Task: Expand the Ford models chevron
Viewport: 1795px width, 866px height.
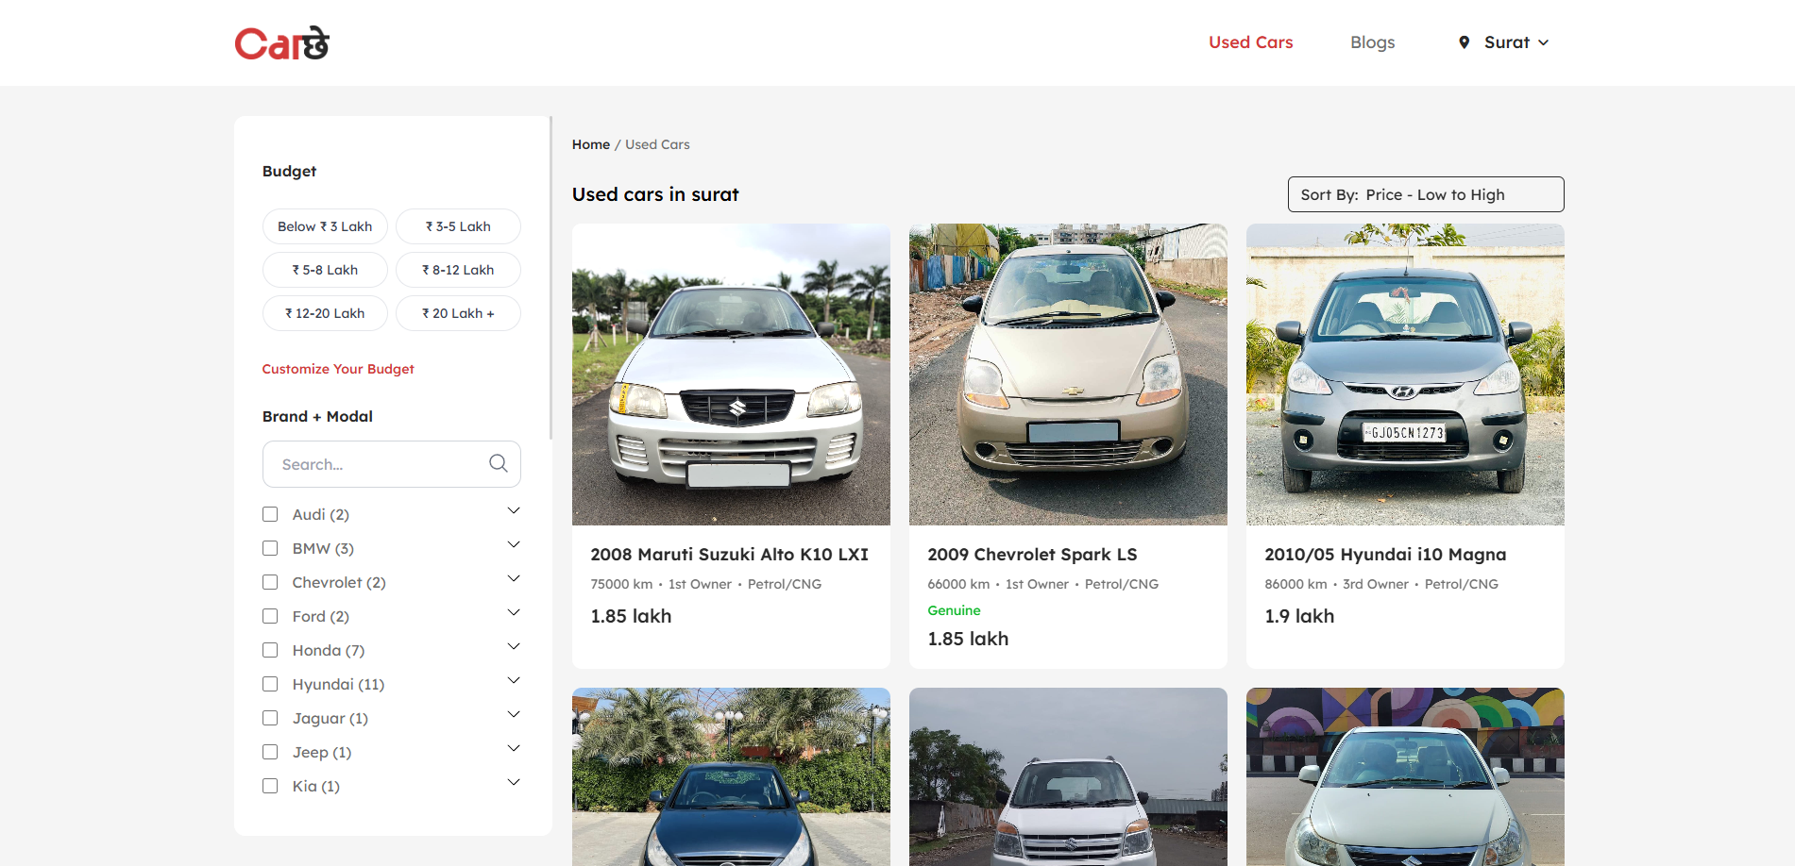Action: click(514, 612)
